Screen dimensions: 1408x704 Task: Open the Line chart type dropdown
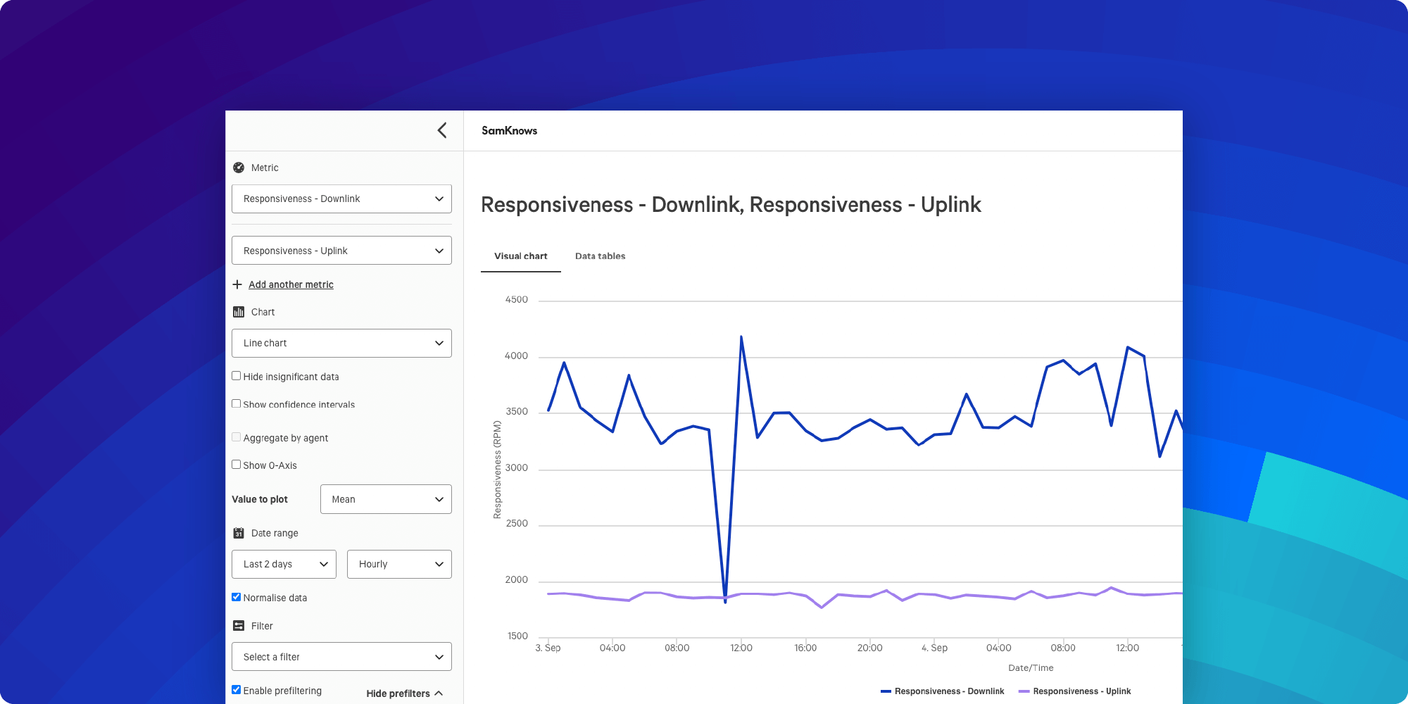click(x=341, y=343)
